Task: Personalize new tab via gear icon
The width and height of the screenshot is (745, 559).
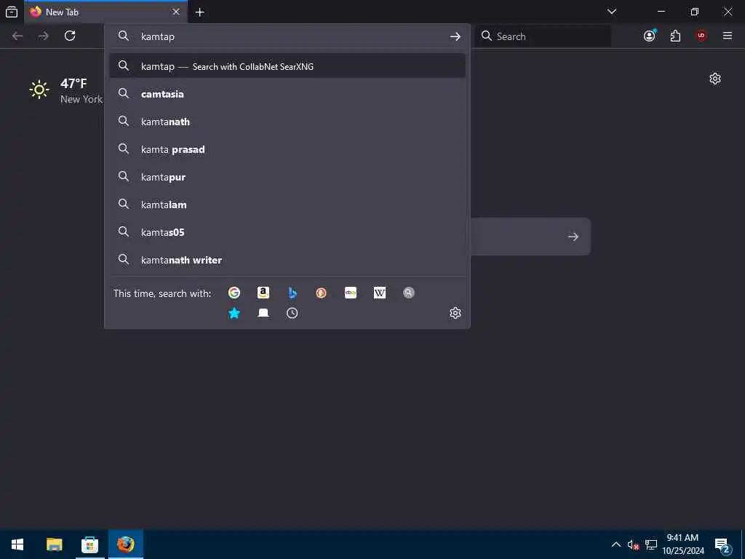Action: click(715, 79)
